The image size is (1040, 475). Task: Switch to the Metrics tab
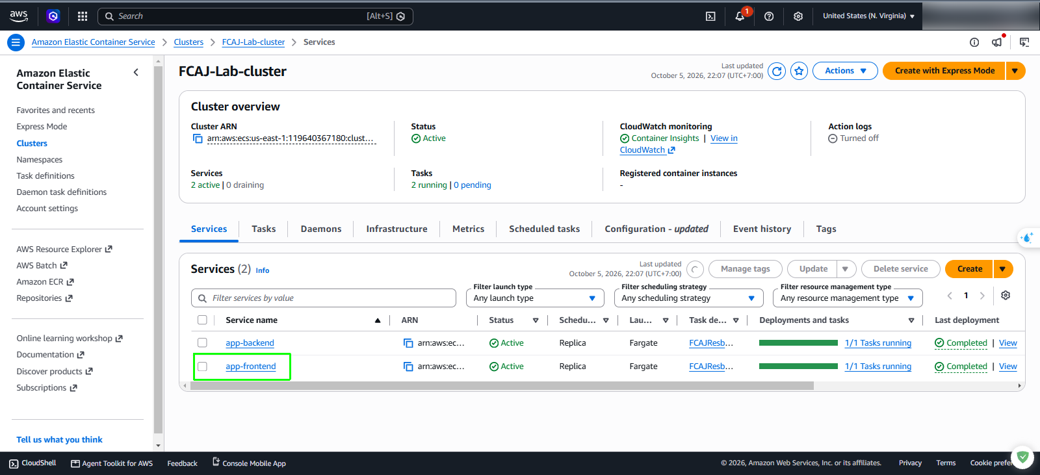tap(468, 229)
